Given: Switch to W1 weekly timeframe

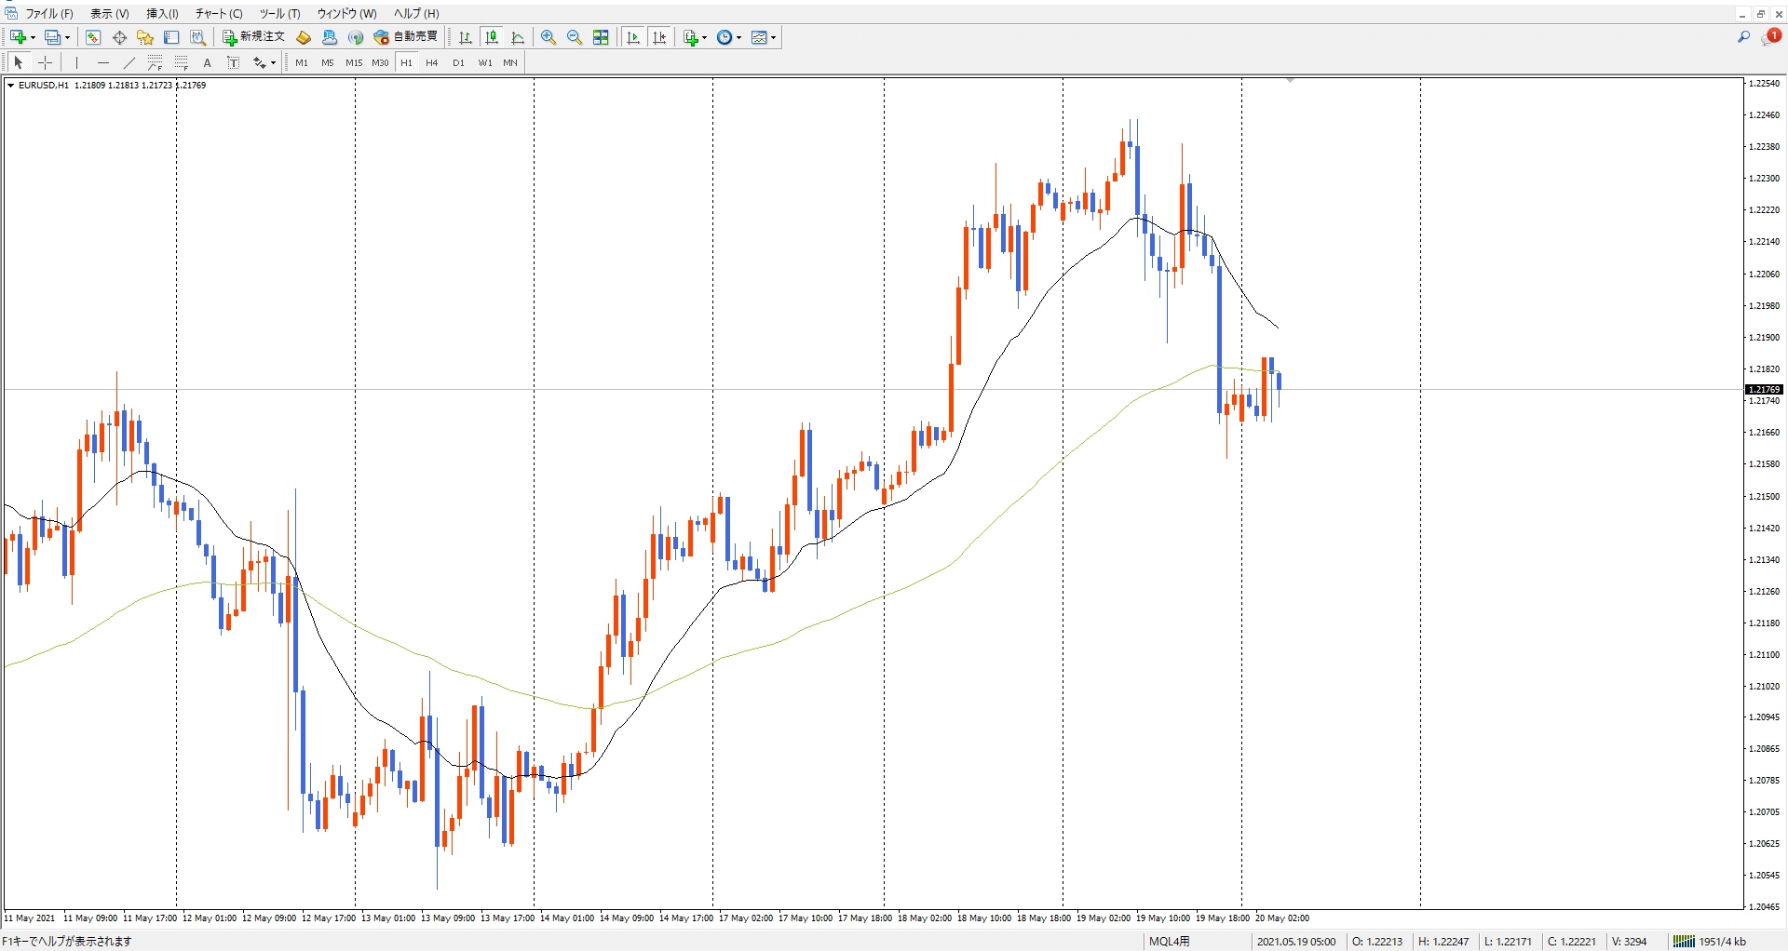Looking at the screenshot, I should tap(485, 62).
